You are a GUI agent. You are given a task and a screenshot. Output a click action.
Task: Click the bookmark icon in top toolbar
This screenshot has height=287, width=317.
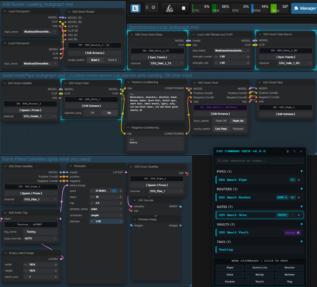click(x=183, y=8)
